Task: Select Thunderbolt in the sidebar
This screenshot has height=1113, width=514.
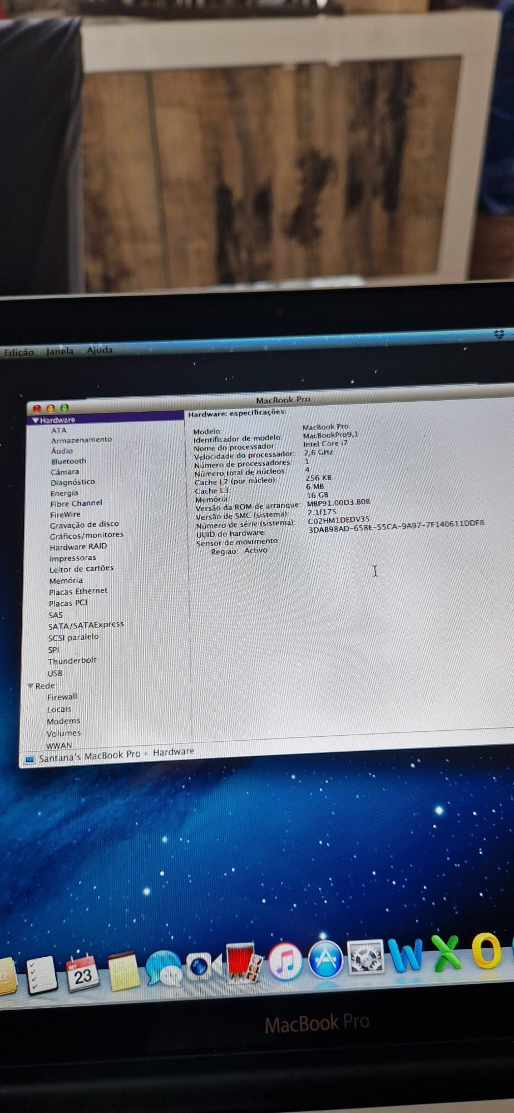Action: pos(72,661)
